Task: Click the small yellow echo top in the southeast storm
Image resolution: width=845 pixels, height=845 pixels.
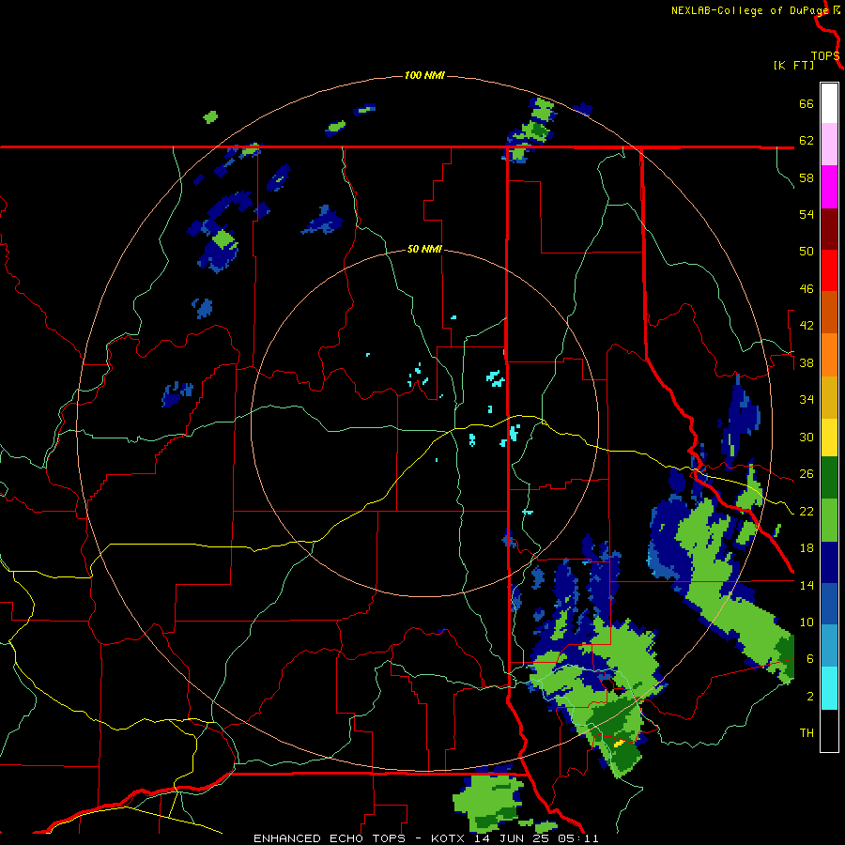Action: tap(620, 743)
